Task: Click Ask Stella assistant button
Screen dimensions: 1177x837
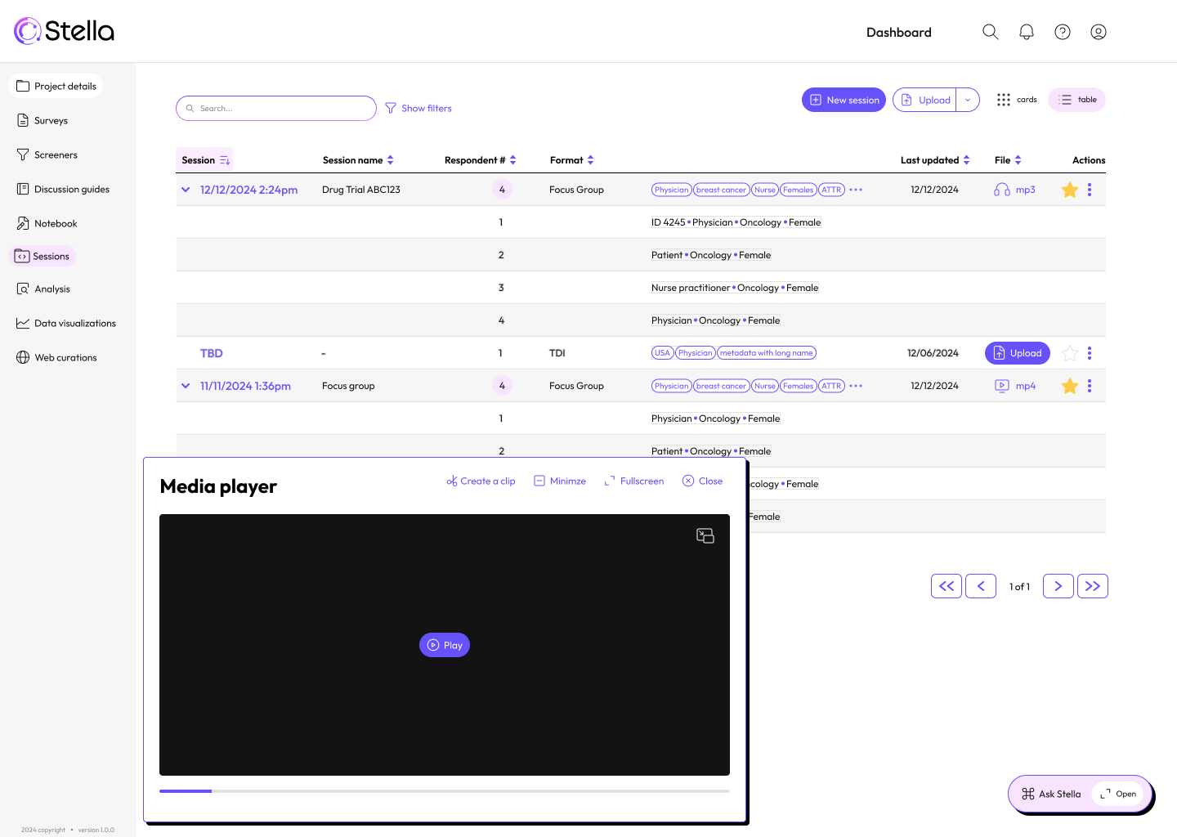Action: point(1051,794)
